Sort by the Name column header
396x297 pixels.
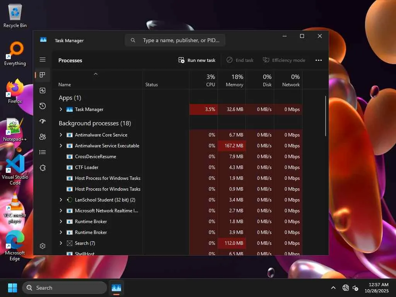click(x=97, y=80)
